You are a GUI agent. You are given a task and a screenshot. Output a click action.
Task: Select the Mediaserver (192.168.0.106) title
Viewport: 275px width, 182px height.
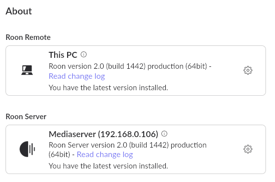[x=104, y=134]
